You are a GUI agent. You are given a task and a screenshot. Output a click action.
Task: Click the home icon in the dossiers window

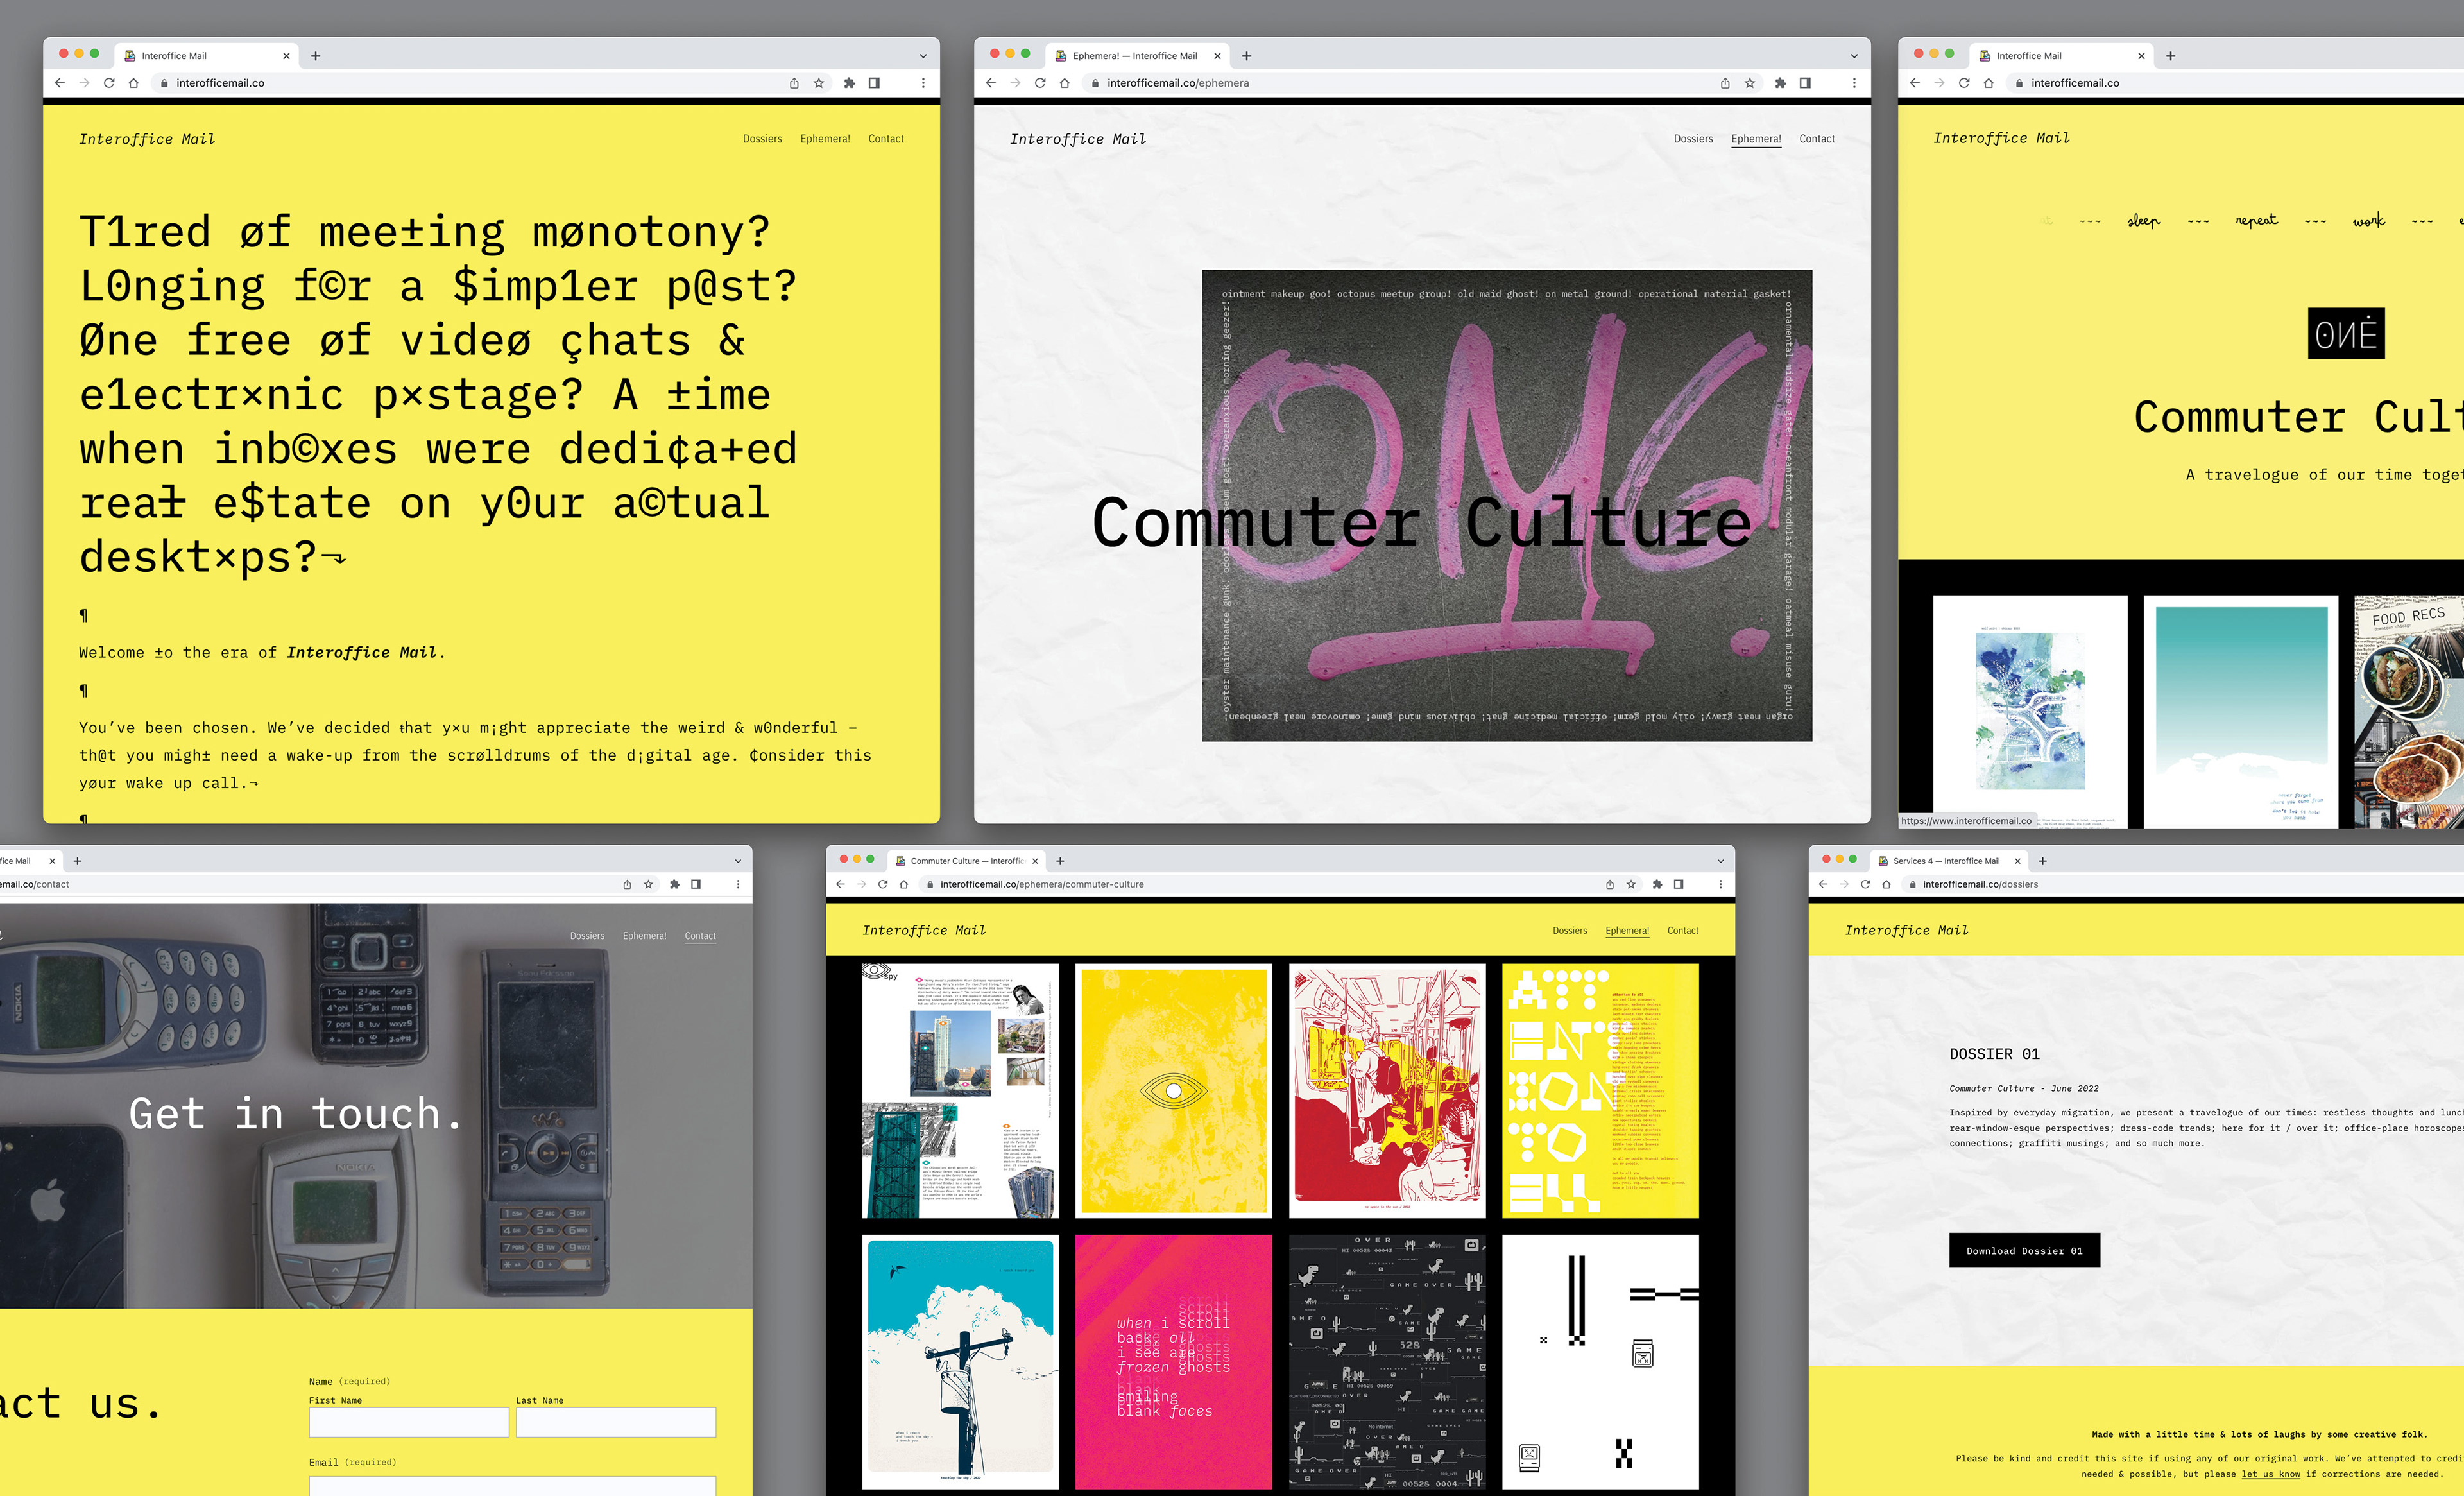coord(1886,884)
